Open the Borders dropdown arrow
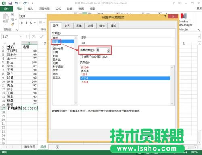 point(44,23)
